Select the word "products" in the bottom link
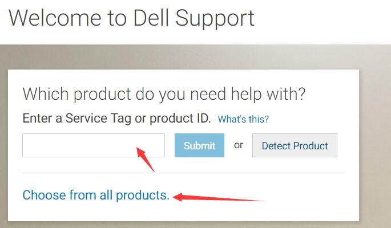The width and height of the screenshot is (391, 228). (x=143, y=195)
